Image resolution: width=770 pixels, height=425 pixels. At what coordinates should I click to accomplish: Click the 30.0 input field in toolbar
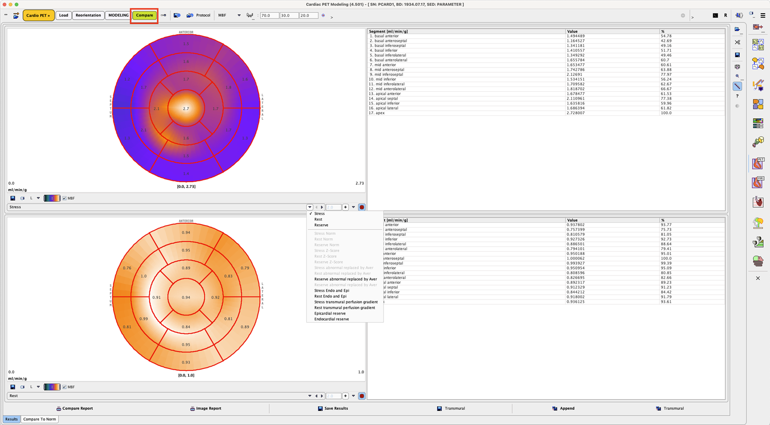point(289,16)
